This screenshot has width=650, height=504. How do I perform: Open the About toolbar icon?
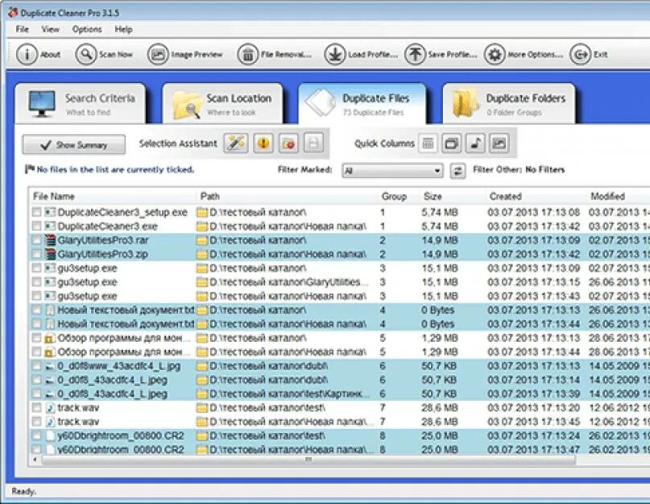tap(27, 54)
